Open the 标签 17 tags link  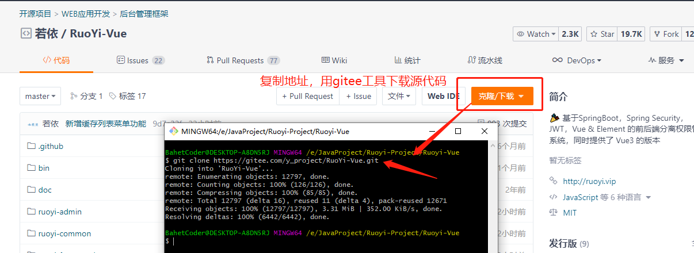click(x=127, y=96)
